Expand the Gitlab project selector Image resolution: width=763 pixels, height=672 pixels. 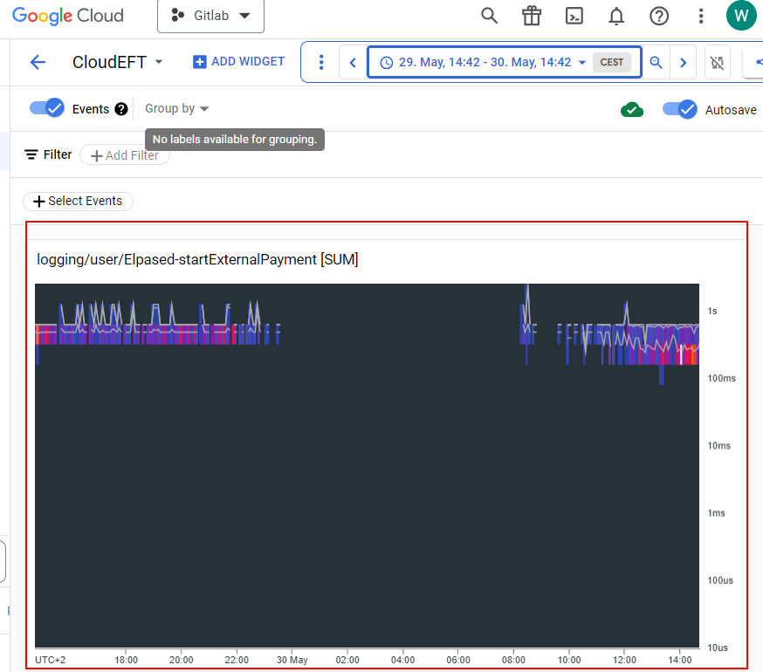click(210, 16)
